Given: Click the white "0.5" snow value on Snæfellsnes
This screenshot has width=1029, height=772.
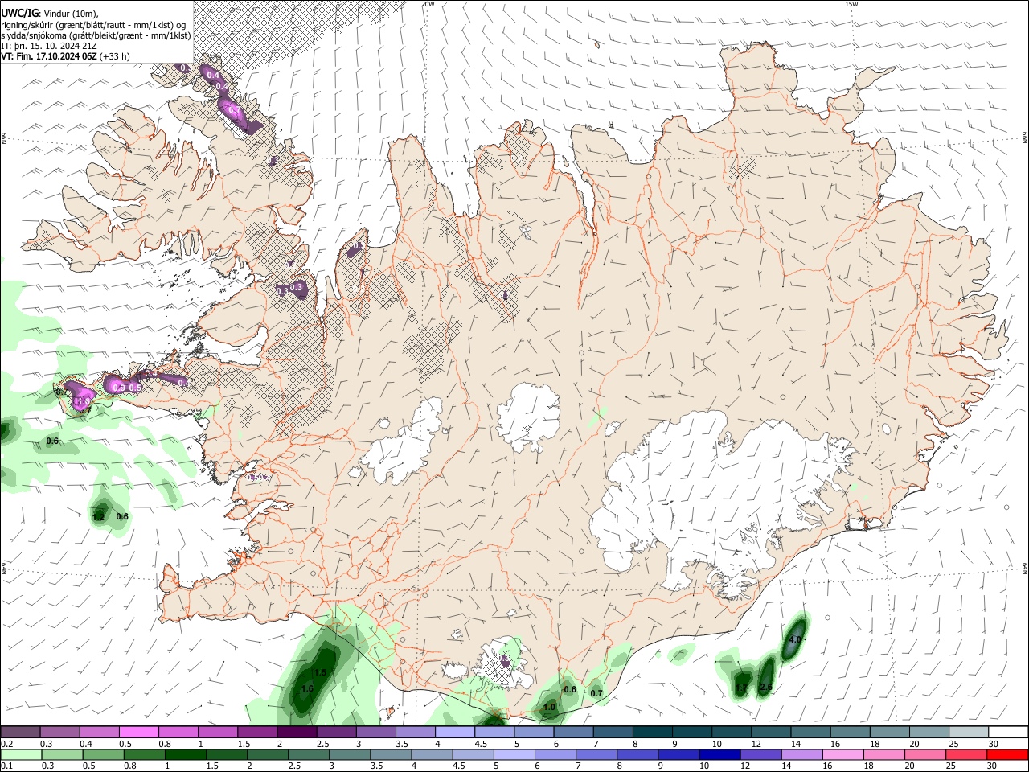Looking at the screenshot, I should click(x=135, y=388).
